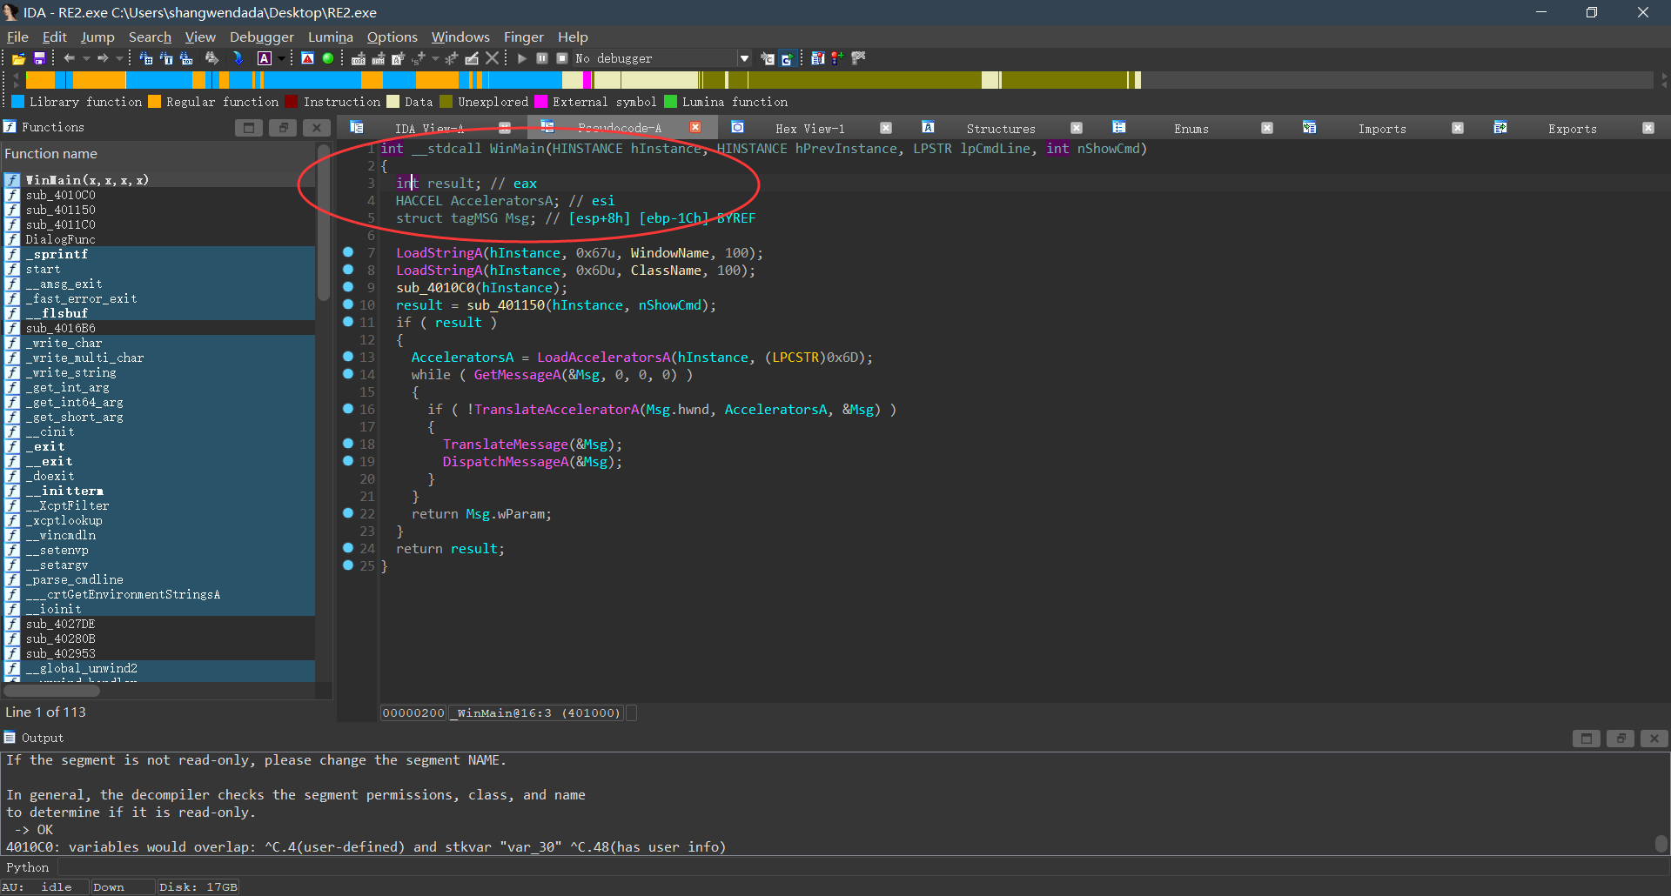
Task: Save the database with the floppy icon
Action: pyautogui.click(x=39, y=58)
